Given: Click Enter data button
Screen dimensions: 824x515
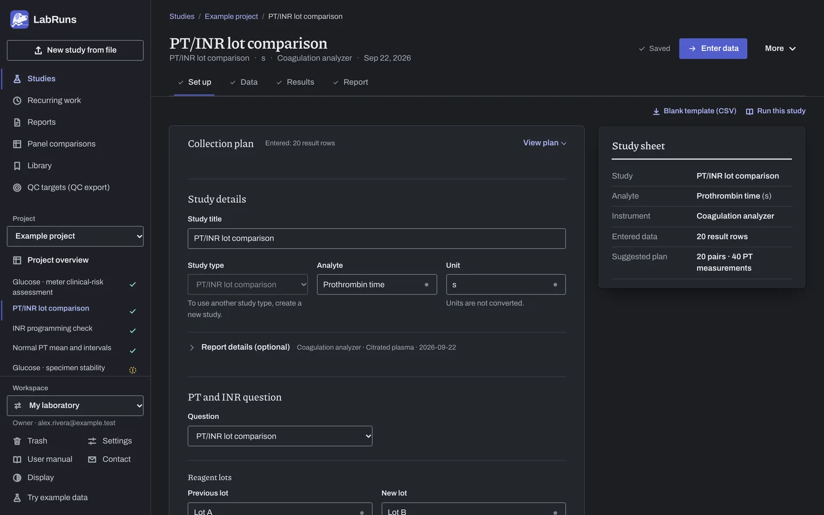Looking at the screenshot, I should click(x=713, y=49).
